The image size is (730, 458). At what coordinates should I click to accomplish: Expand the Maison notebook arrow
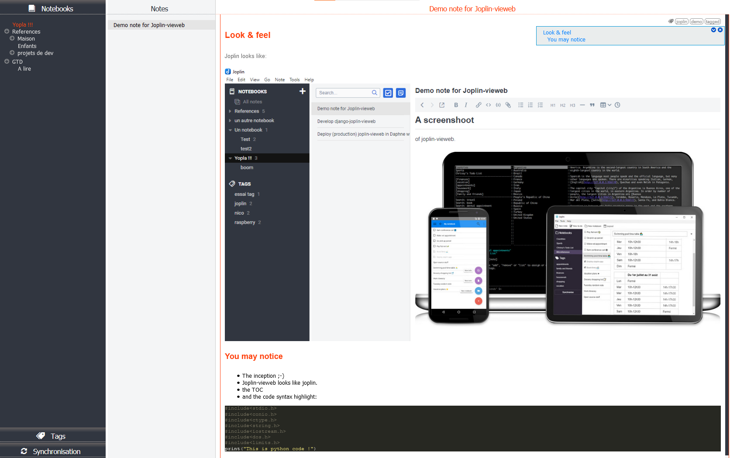[12, 38]
